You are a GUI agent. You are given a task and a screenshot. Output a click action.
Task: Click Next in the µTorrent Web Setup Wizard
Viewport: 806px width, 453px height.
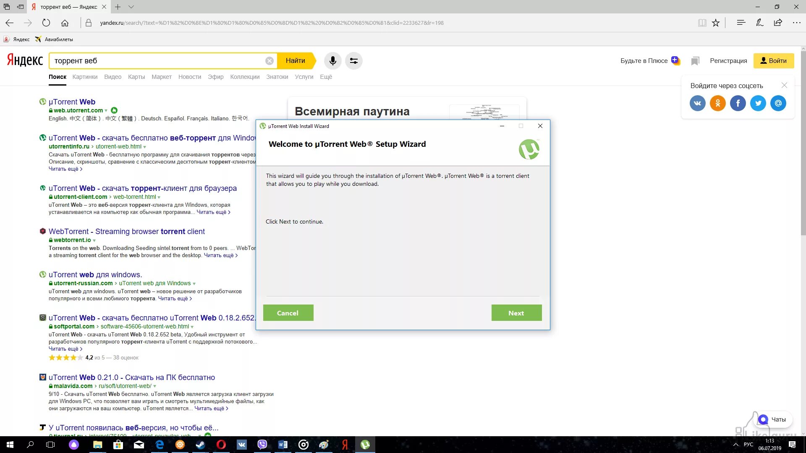516,313
